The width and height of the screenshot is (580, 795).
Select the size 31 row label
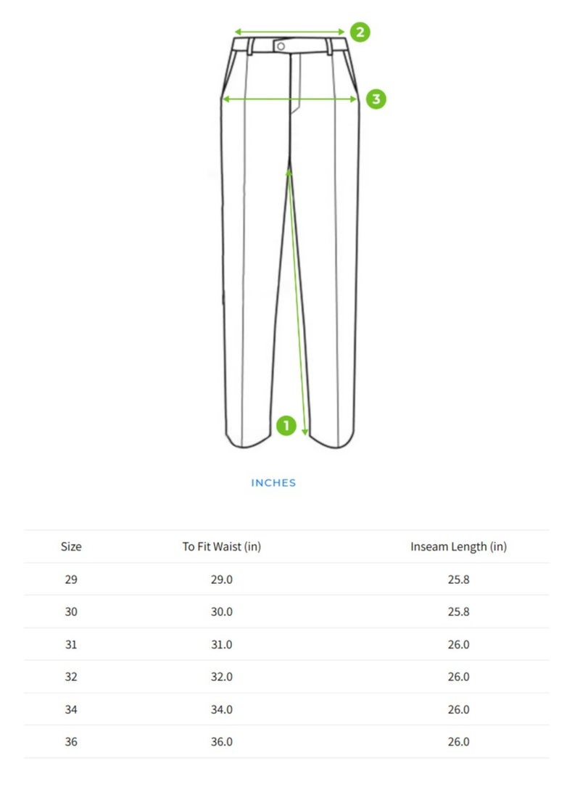tap(71, 644)
